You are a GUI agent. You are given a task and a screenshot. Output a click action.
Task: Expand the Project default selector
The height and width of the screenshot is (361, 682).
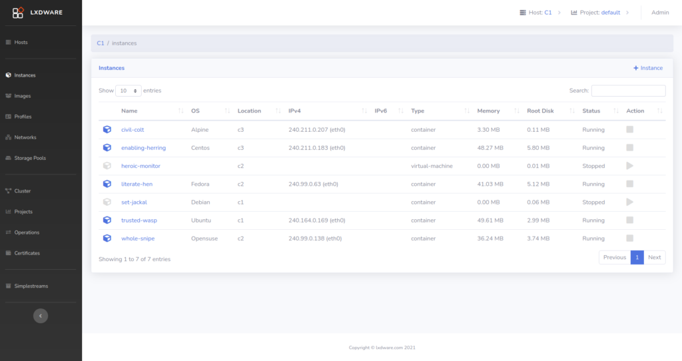point(600,13)
